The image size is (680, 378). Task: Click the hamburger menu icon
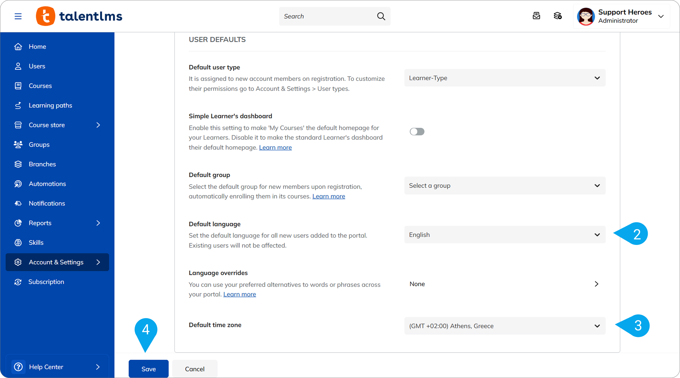coord(18,16)
